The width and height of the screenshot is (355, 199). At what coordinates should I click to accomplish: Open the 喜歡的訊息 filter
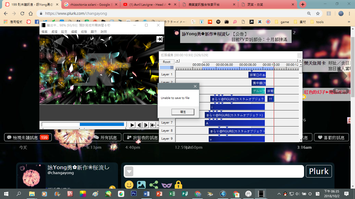[331, 137]
